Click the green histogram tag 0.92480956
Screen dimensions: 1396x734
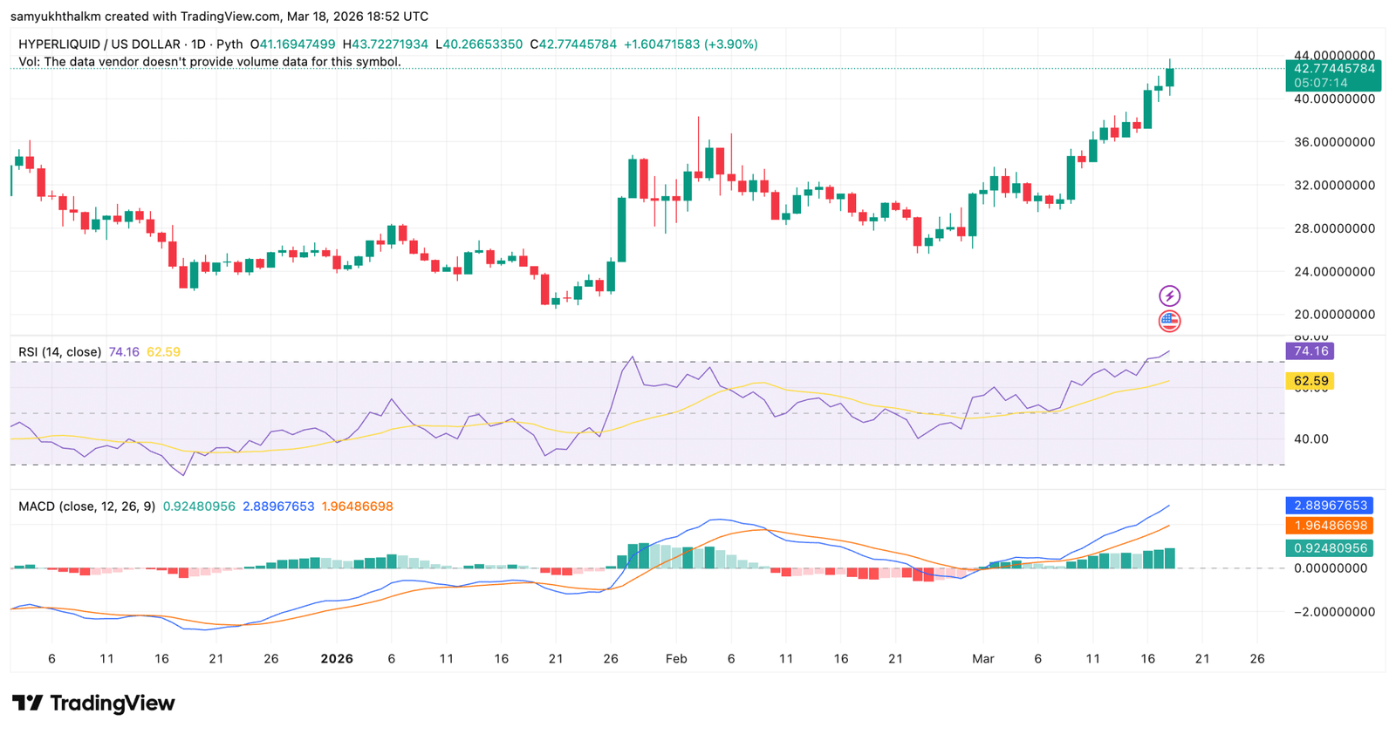[1329, 548]
